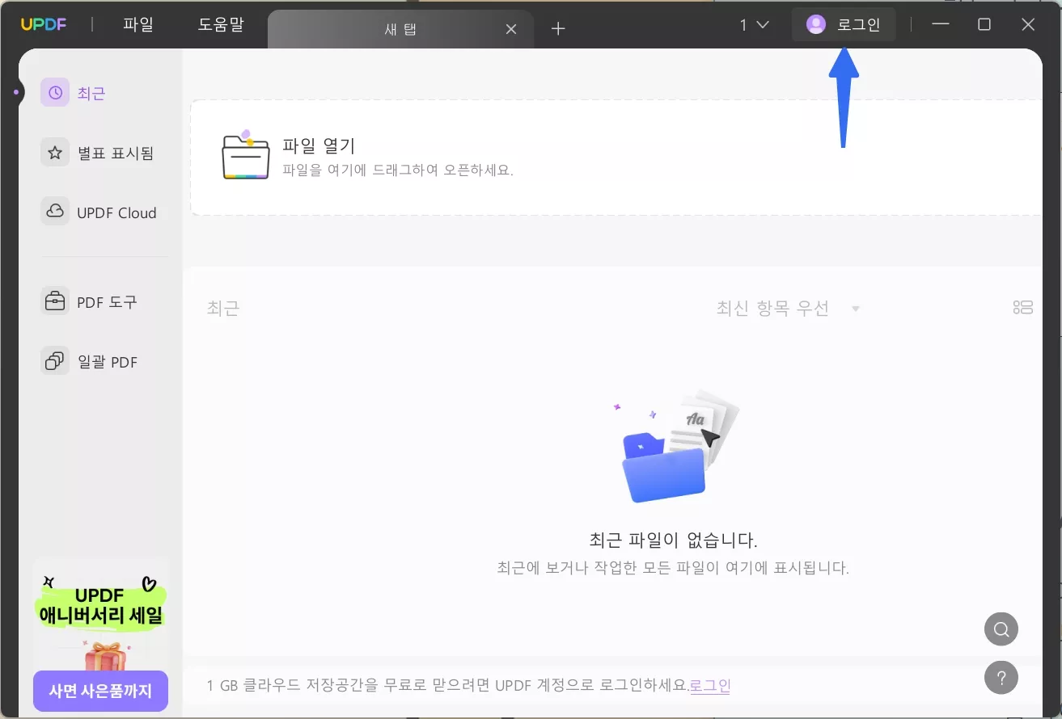1062x719 pixels.
Task: Click the 파일 열기 folder icon
Action: click(245, 154)
